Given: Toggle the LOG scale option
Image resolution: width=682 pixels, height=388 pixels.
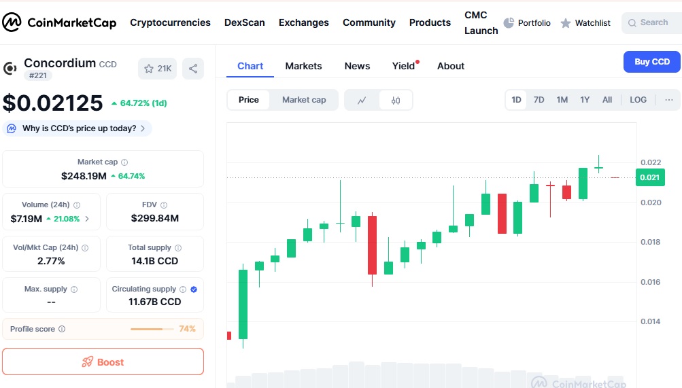Looking at the screenshot, I should [x=638, y=100].
